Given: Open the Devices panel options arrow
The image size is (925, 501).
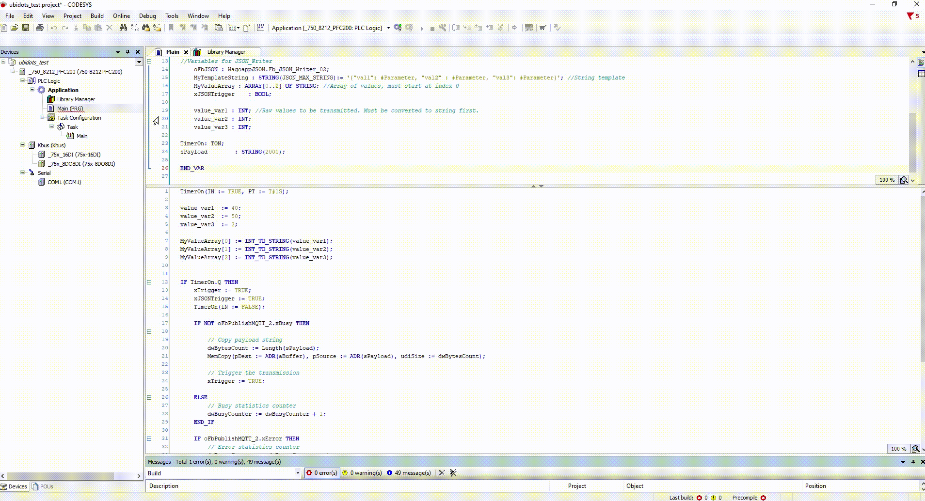Looking at the screenshot, I should [118, 52].
